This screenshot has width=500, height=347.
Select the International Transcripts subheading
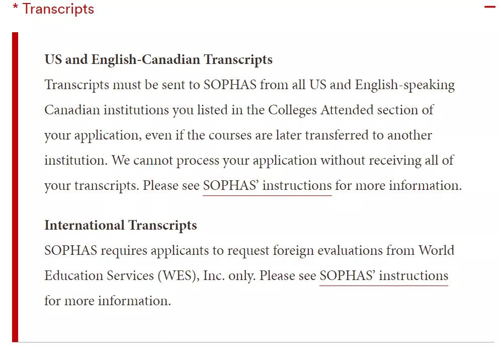[120, 225]
